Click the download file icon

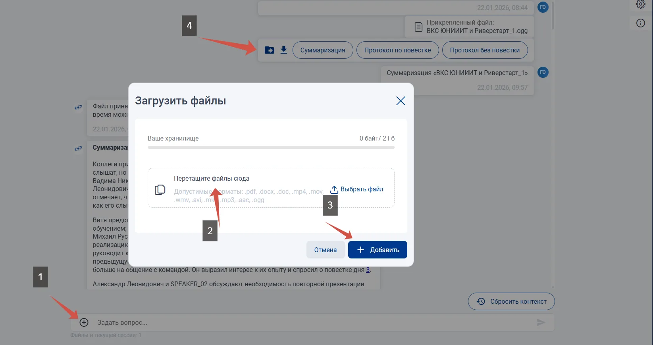coord(284,50)
